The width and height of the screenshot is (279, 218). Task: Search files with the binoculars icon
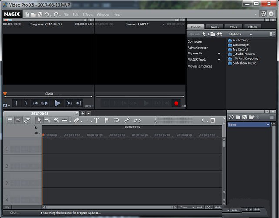(x=219, y=34)
